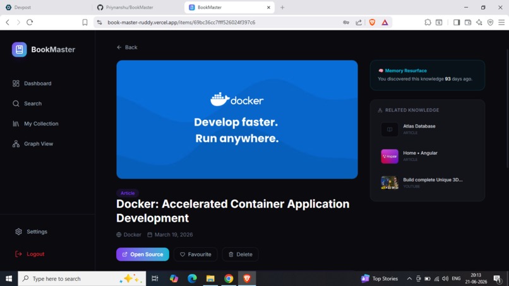
Task: Open Brave Shields lion icon
Action: 372,22
